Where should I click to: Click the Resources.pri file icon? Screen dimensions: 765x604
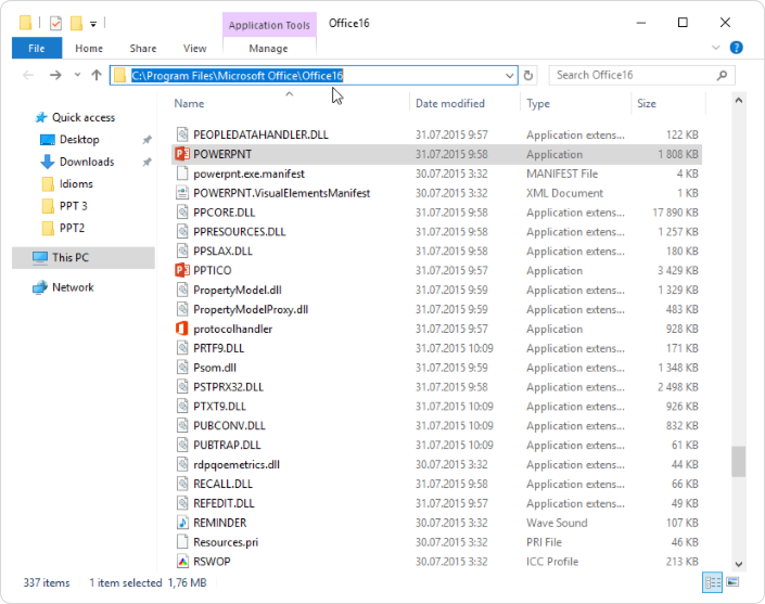[182, 542]
